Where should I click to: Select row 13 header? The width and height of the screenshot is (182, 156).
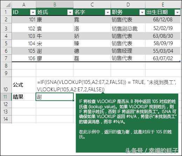point(6,112)
